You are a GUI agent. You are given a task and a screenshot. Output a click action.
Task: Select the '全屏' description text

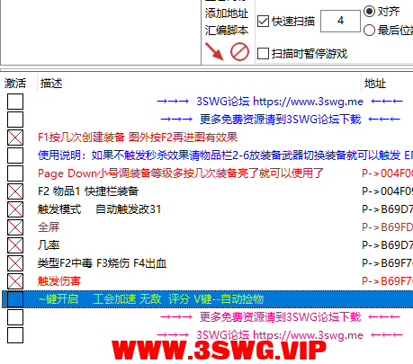pos(49,227)
